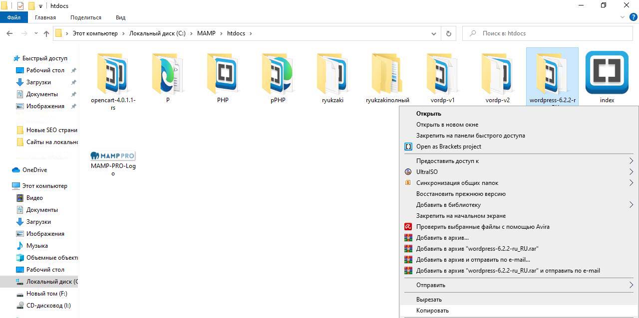Go up one folder level arrow
639x318 pixels.
coord(46,33)
